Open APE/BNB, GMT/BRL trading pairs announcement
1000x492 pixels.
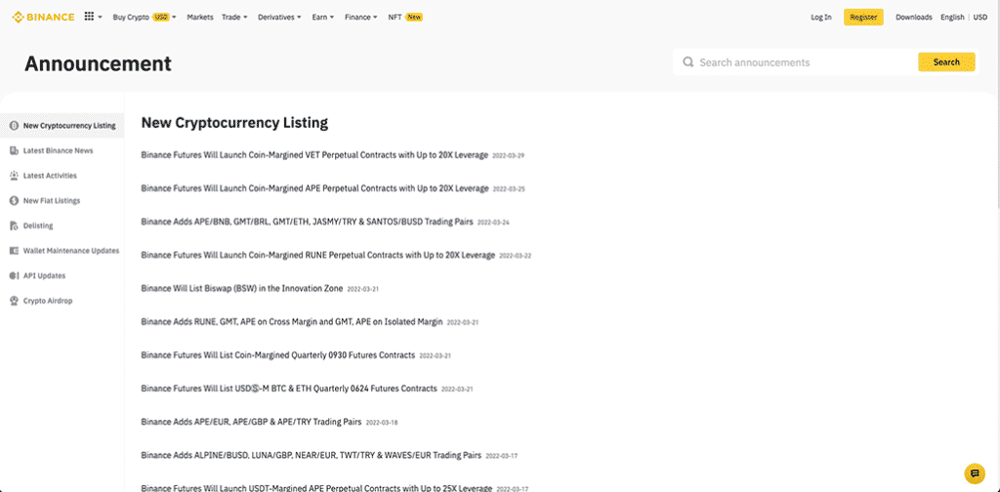(x=307, y=222)
